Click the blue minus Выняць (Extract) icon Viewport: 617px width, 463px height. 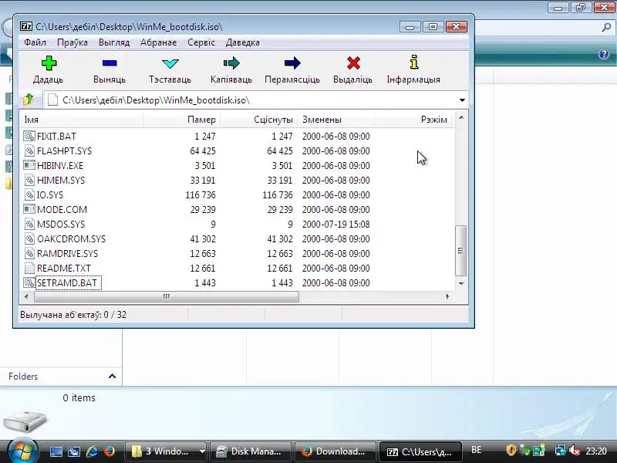point(110,63)
